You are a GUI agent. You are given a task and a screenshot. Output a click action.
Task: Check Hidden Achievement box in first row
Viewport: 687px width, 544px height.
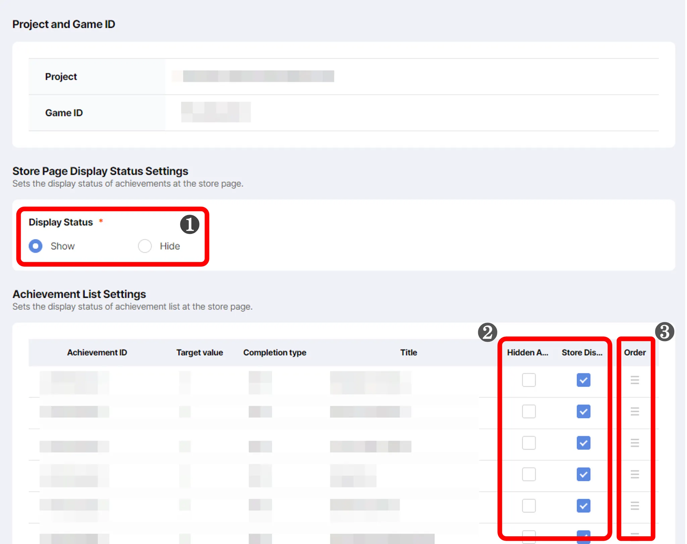(x=529, y=380)
